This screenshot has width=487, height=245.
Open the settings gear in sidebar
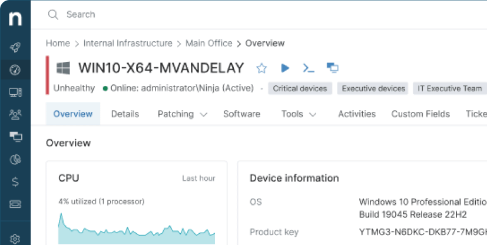pyautogui.click(x=15, y=239)
